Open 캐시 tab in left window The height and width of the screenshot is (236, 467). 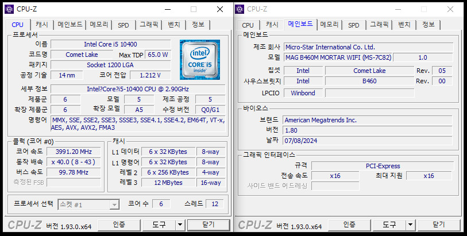click(42, 25)
